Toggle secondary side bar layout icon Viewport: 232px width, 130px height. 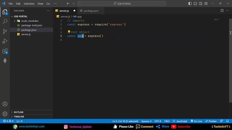point(200,4)
